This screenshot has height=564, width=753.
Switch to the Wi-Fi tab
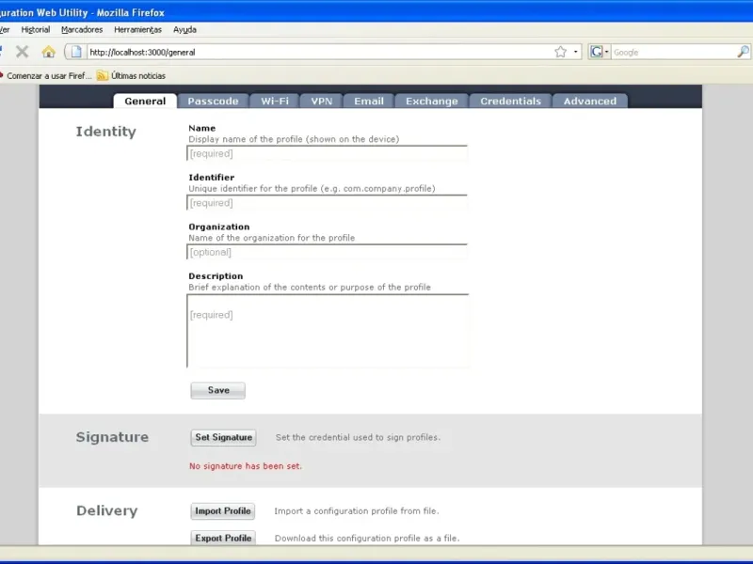[x=275, y=102]
